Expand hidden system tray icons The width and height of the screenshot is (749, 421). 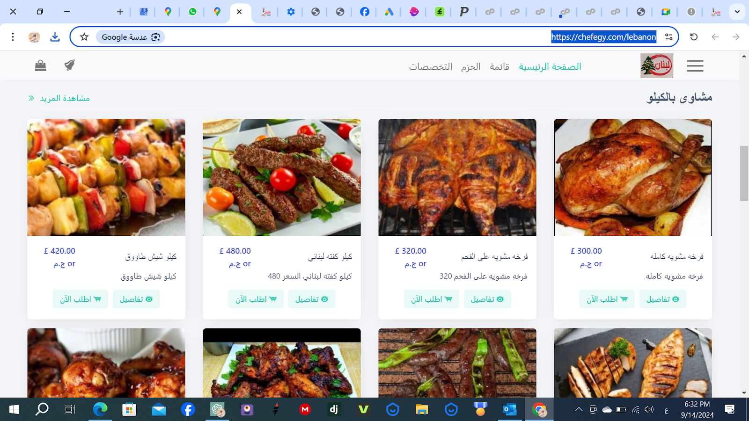tap(578, 410)
